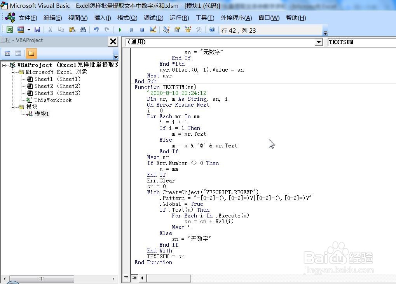
Task: Click code scrollbar left arrow
Action: click(142, 278)
